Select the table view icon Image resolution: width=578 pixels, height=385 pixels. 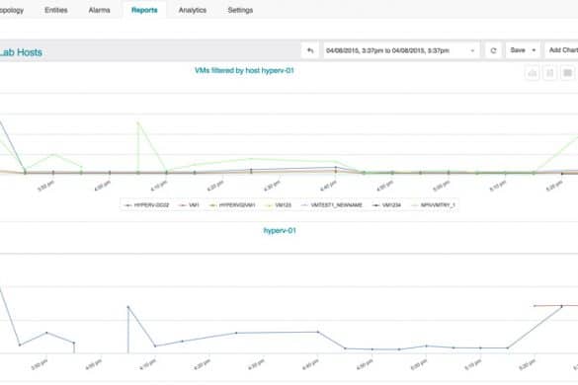pyautogui.click(x=568, y=73)
